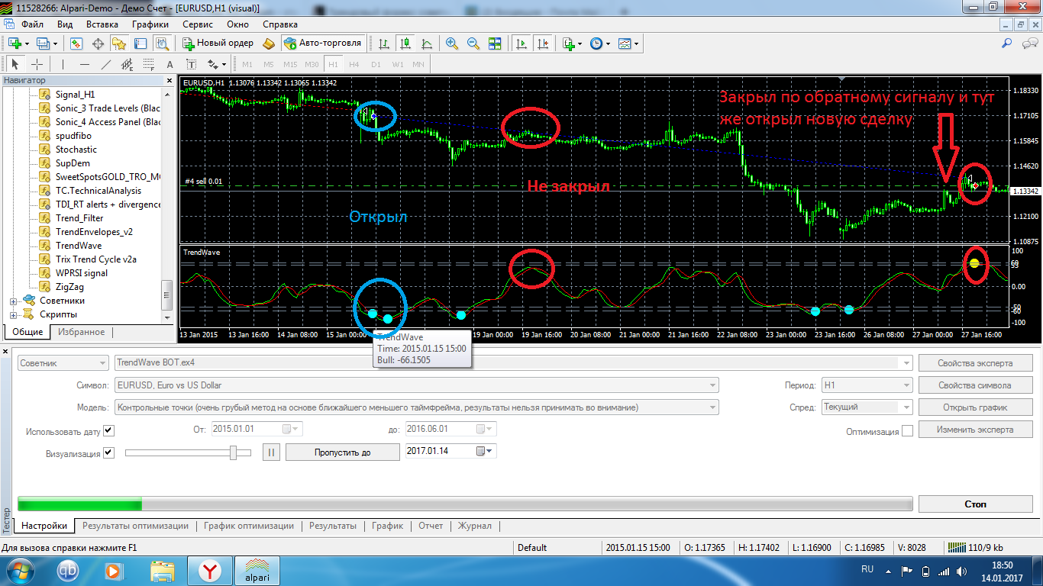The height and width of the screenshot is (586, 1043).
Task: Pause the visualization playback
Action: (x=271, y=452)
